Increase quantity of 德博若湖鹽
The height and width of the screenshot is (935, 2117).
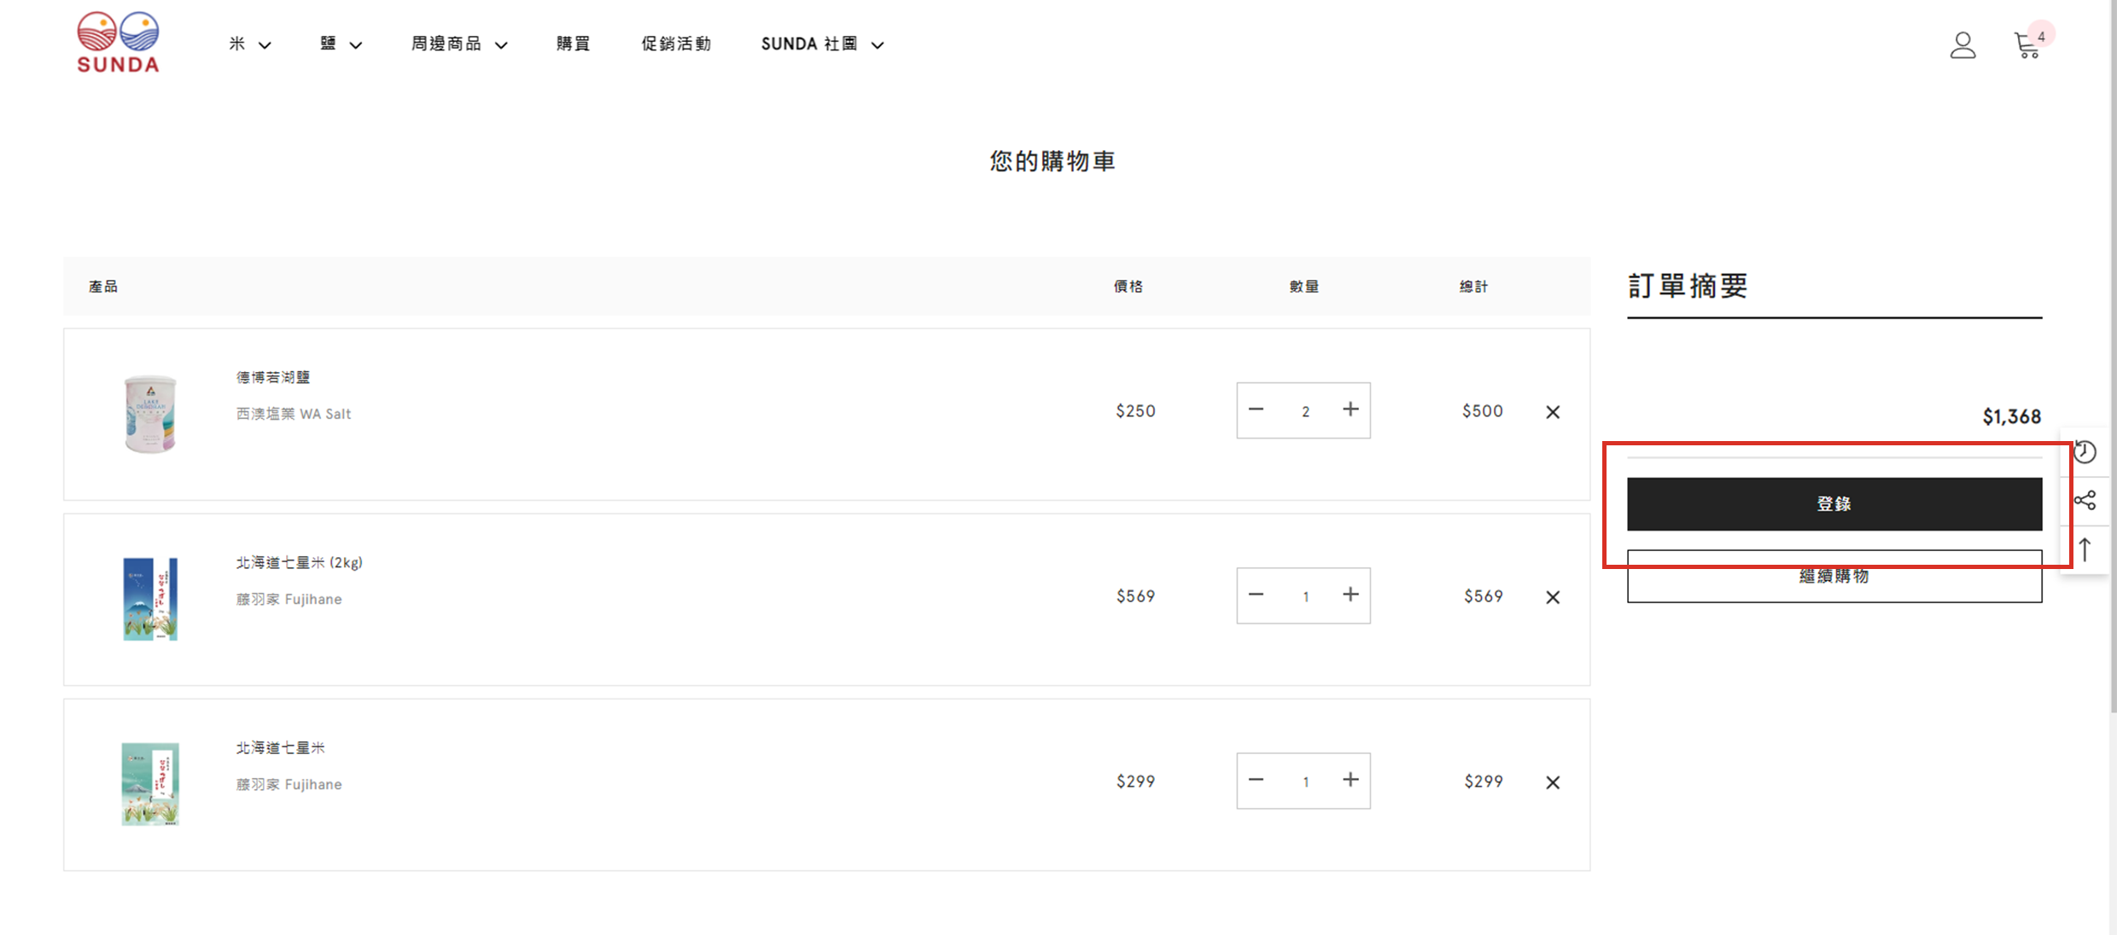[1350, 409]
